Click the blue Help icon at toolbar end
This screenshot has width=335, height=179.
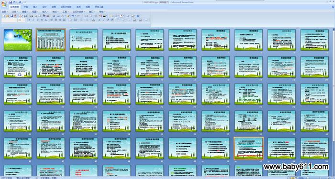tap(138, 16)
